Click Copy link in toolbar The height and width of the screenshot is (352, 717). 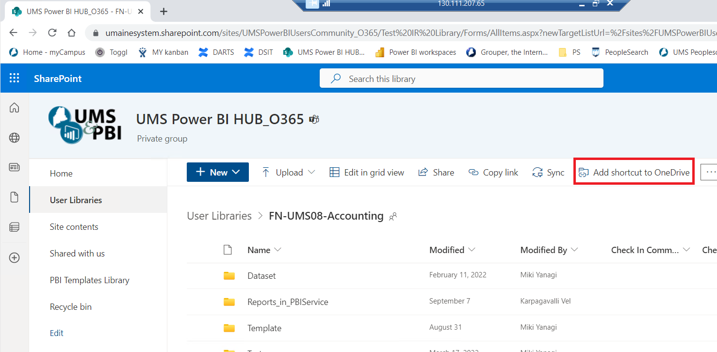click(493, 172)
